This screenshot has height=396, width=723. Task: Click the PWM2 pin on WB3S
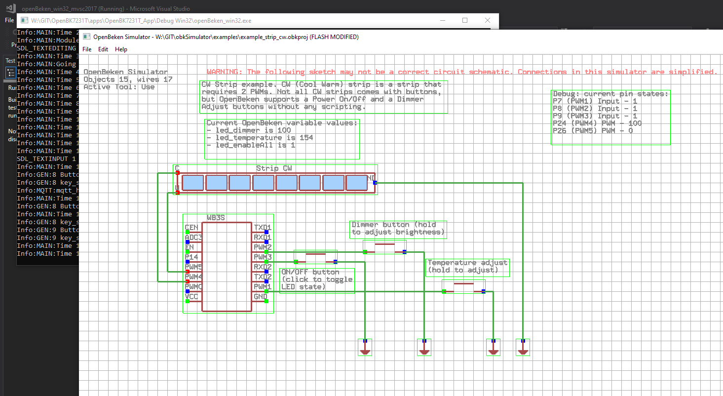[266, 251]
